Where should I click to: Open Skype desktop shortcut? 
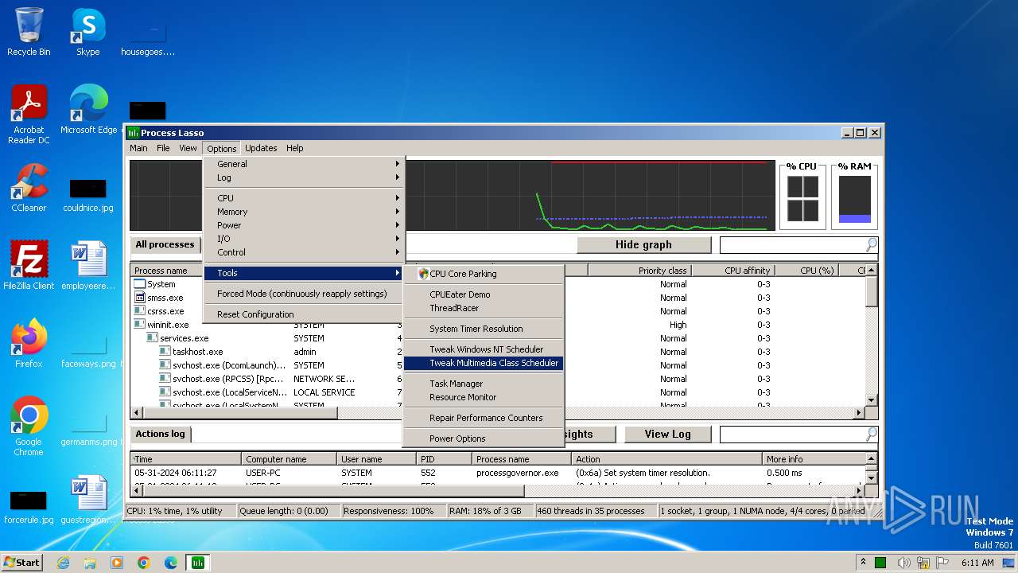coord(87,32)
